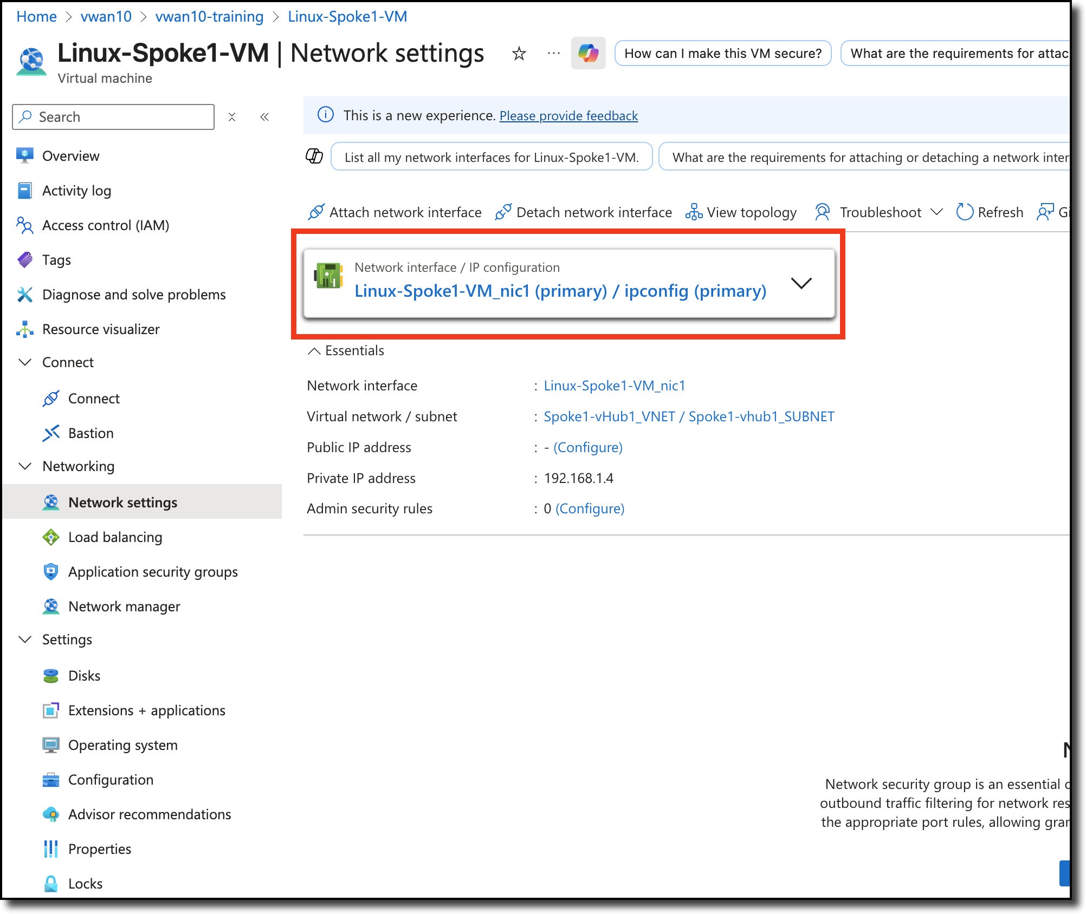The width and height of the screenshot is (1086, 914).
Task: Collapse the Essentials section
Action: [314, 351]
